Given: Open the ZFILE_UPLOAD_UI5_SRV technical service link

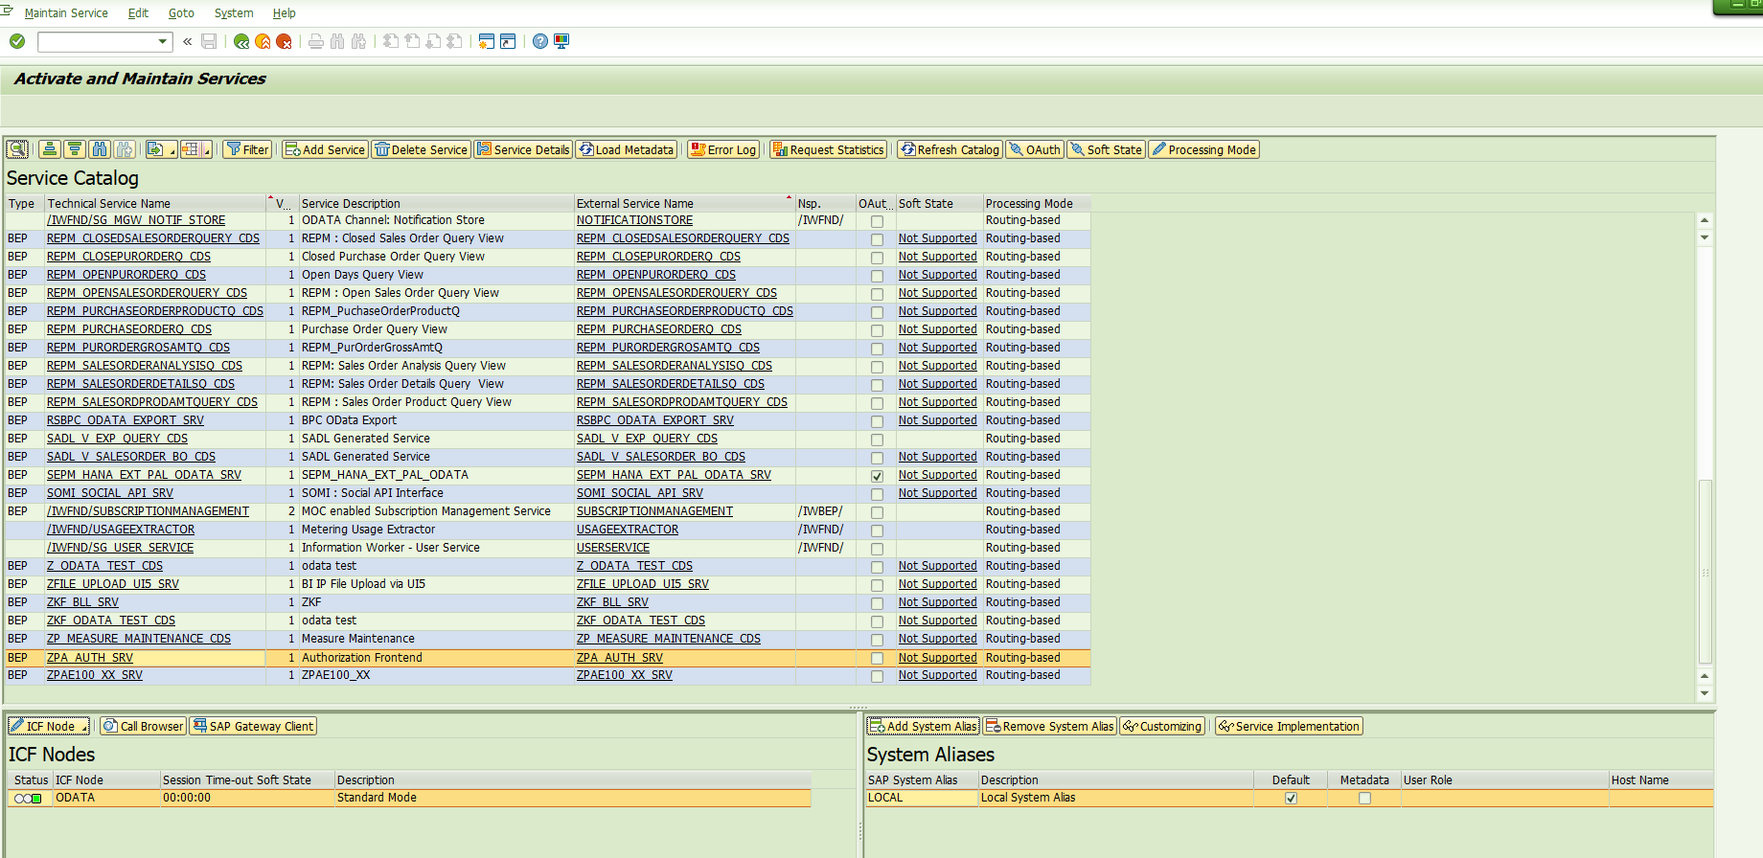Looking at the screenshot, I should click(x=112, y=584).
